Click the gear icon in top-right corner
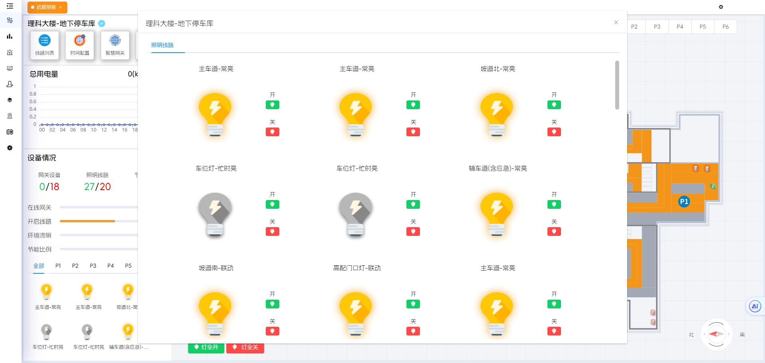The width and height of the screenshot is (765, 363). click(721, 7)
